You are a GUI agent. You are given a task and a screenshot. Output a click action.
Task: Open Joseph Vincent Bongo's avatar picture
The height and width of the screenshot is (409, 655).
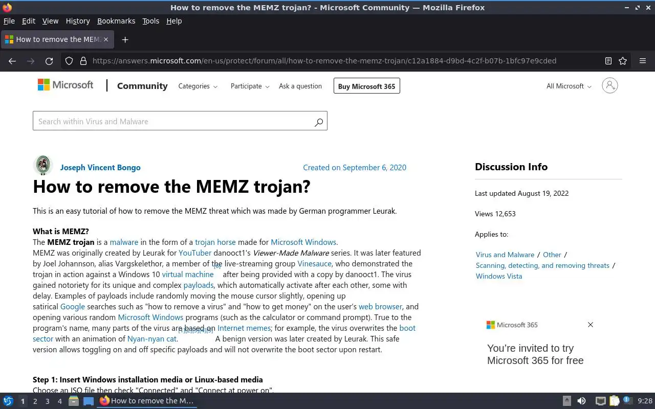pos(43,166)
